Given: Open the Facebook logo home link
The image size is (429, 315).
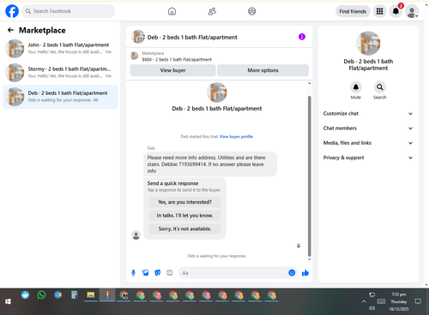Looking at the screenshot, I should tap(12, 11).
